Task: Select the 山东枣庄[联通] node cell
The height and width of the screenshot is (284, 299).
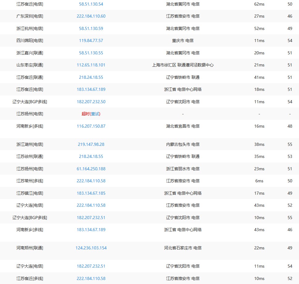Action: coord(30,65)
